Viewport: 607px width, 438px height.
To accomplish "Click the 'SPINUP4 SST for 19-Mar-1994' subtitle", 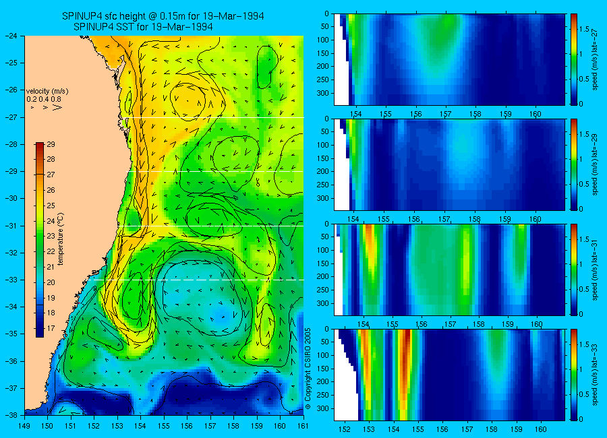I will click(143, 27).
